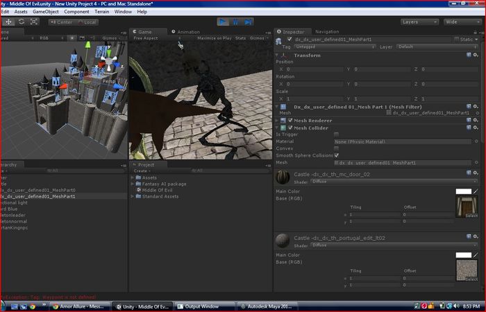
Task: Open the Game view Gizmos dropdown
Action: click(259, 38)
